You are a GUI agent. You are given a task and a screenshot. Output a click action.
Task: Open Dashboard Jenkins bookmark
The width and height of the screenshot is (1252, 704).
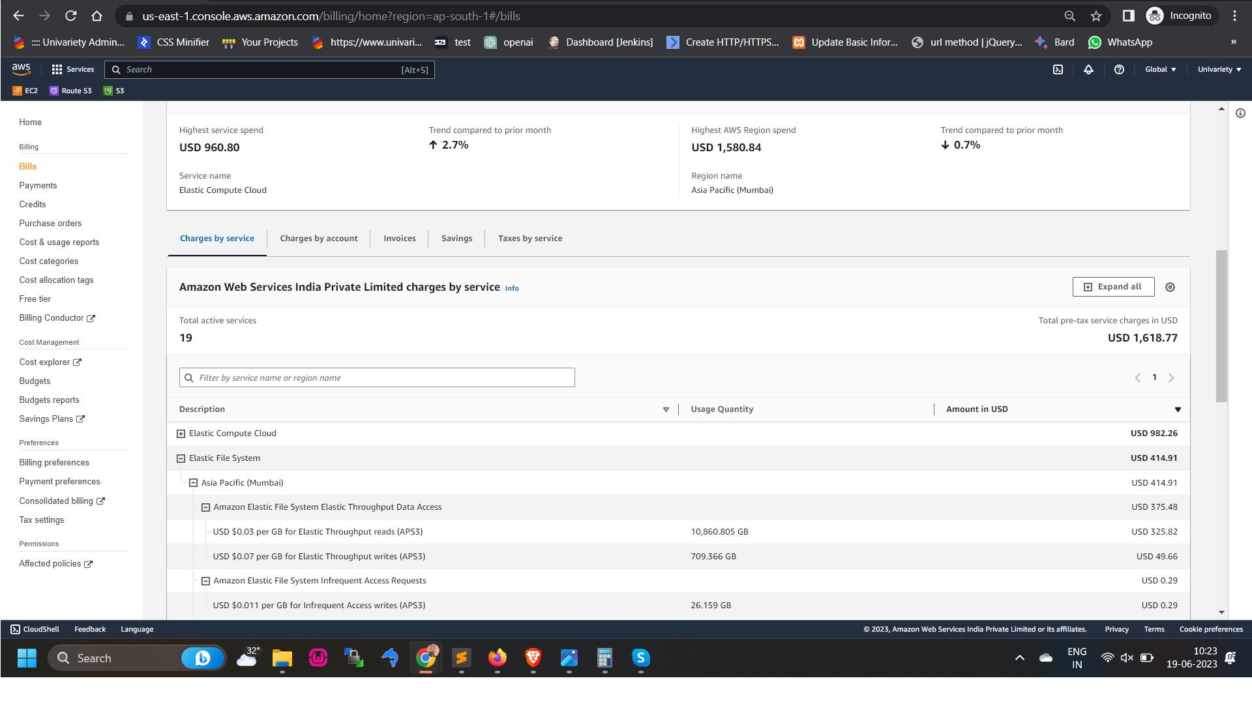pos(600,42)
